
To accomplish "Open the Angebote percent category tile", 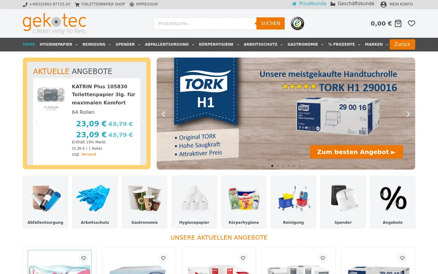I will pyautogui.click(x=393, y=202).
